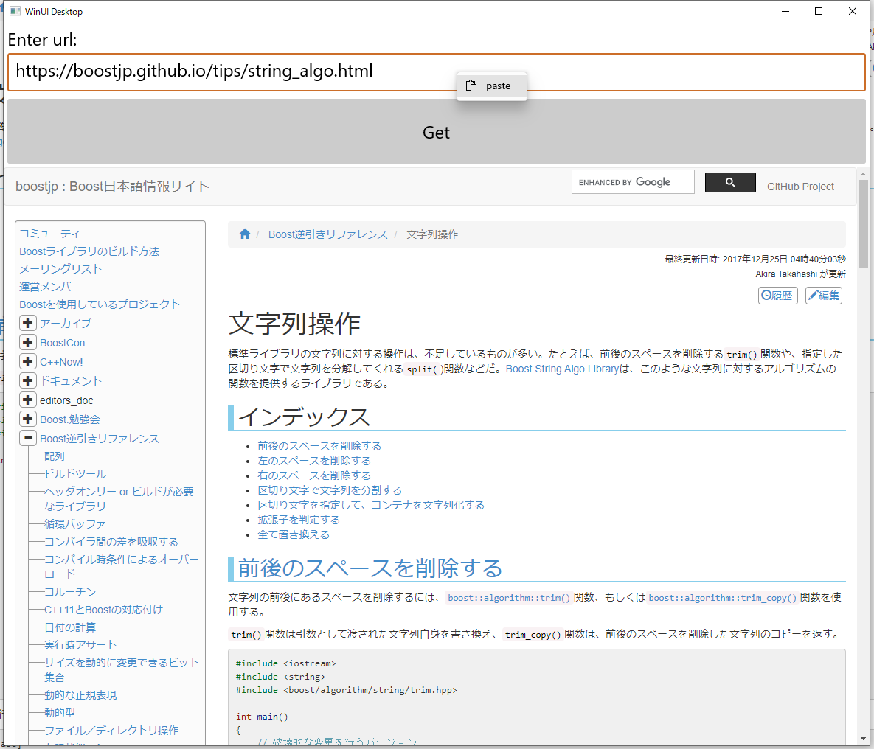874x749 pixels.
Task: Open the コミュニティ sidebar link
Action: tap(49, 234)
